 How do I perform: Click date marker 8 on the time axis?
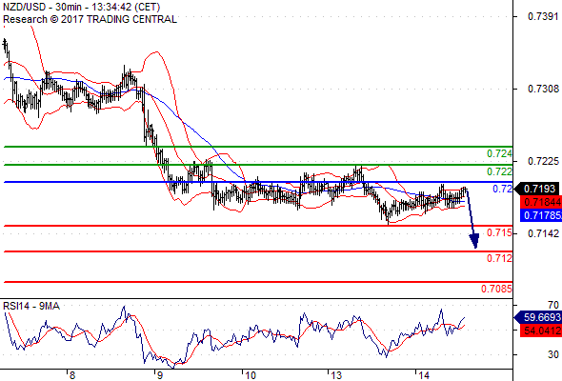[x=72, y=375]
